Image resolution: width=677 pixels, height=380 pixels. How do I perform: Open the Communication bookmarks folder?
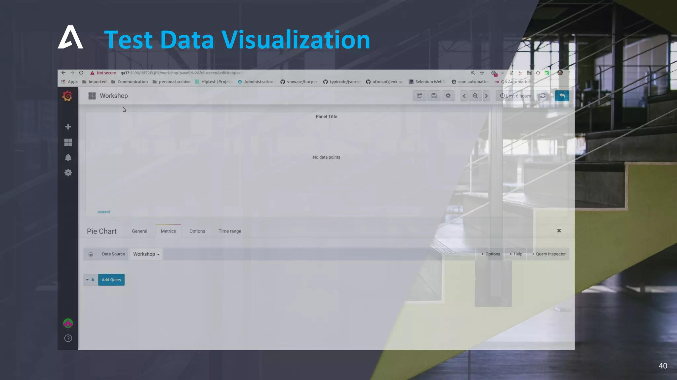coord(130,82)
